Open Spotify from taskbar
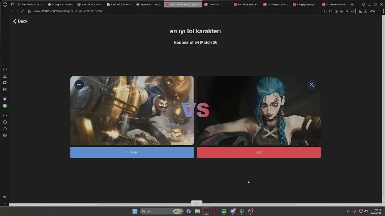This screenshot has width=385, height=216. tap(224, 211)
